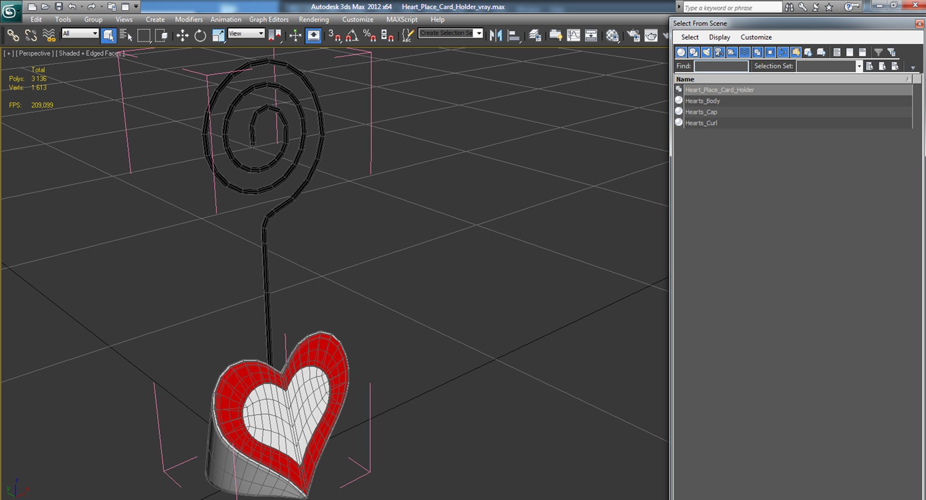Image resolution: width=926 pixels, height=500 pixels.
Task: Select Hearts_Body in the scene list
Action: 793,101
